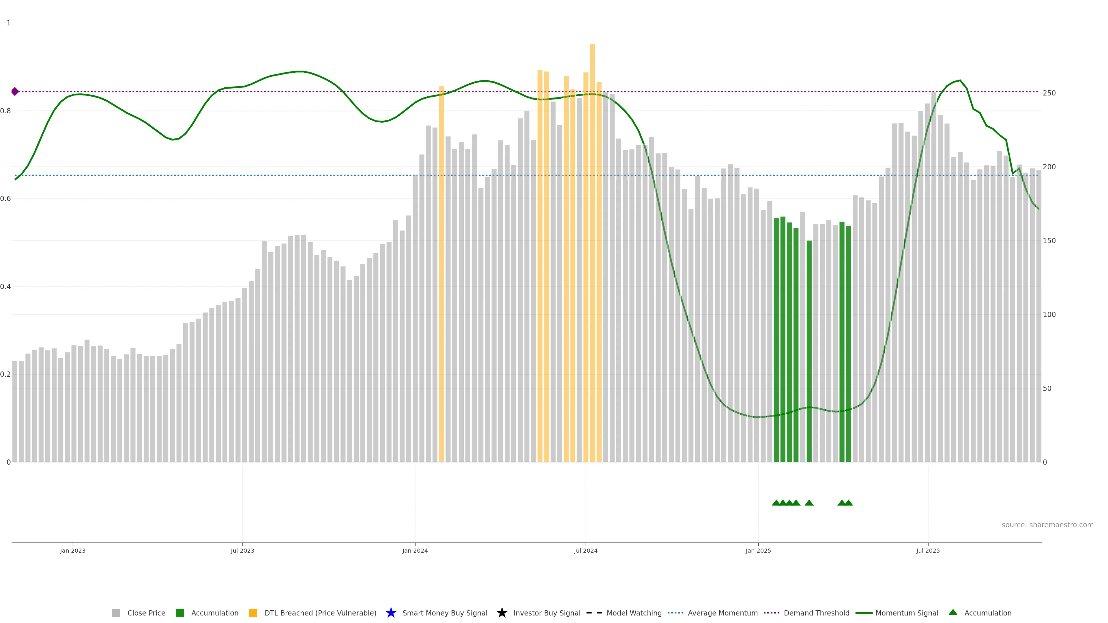Click the black Investor Buy Signal star
1108x623 pixels.
(501, 613)
